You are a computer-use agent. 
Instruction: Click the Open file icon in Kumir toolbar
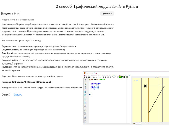click(x=87, y=77)
